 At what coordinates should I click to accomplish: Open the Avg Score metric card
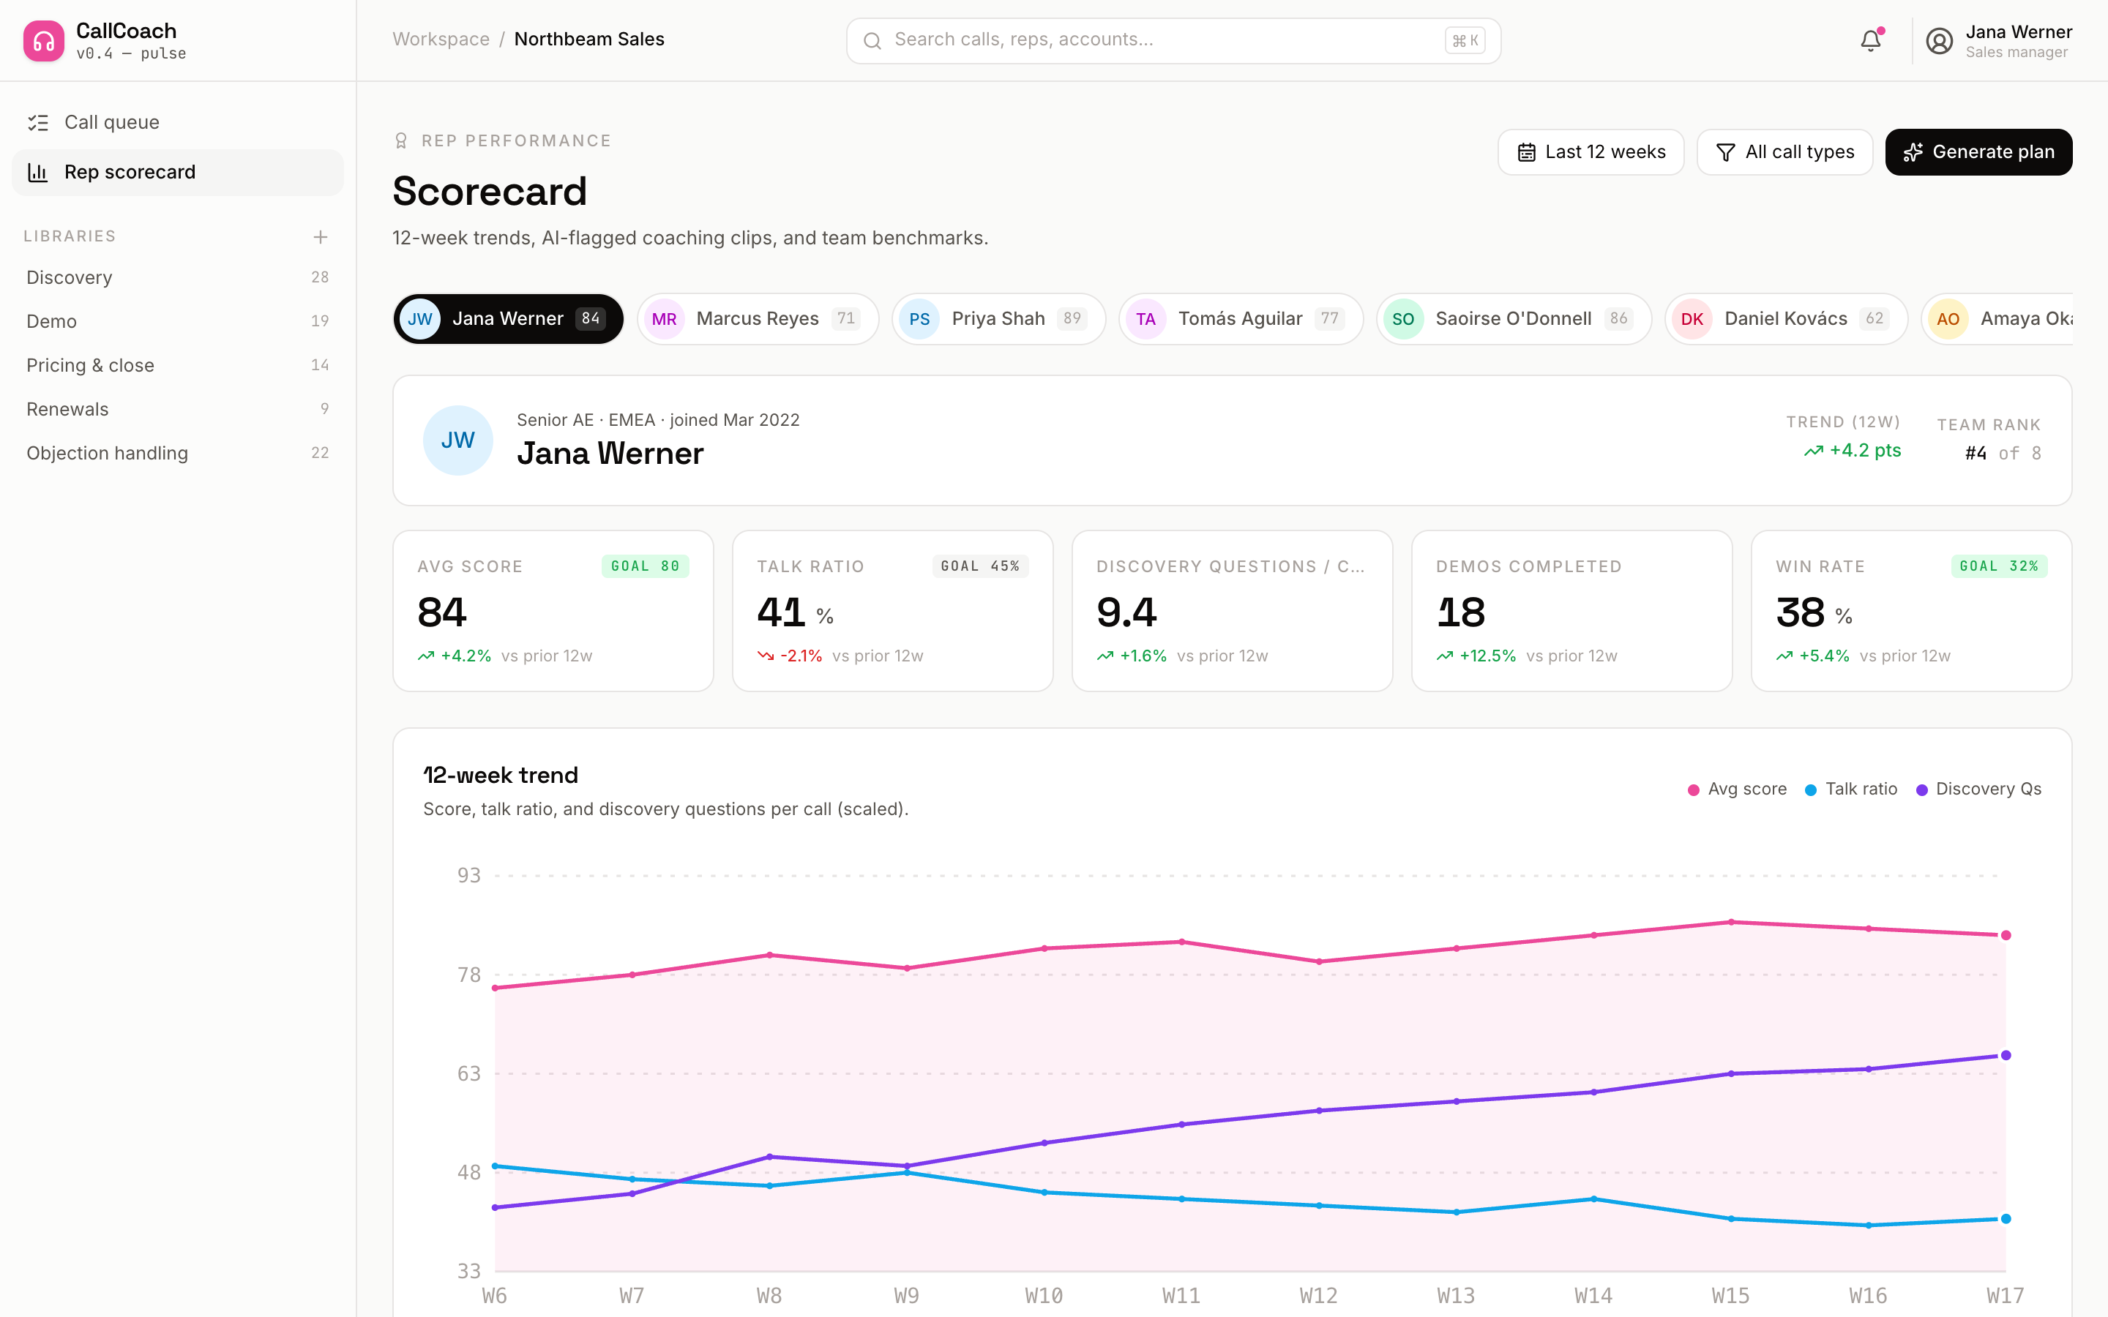click(x=553, y=612)
